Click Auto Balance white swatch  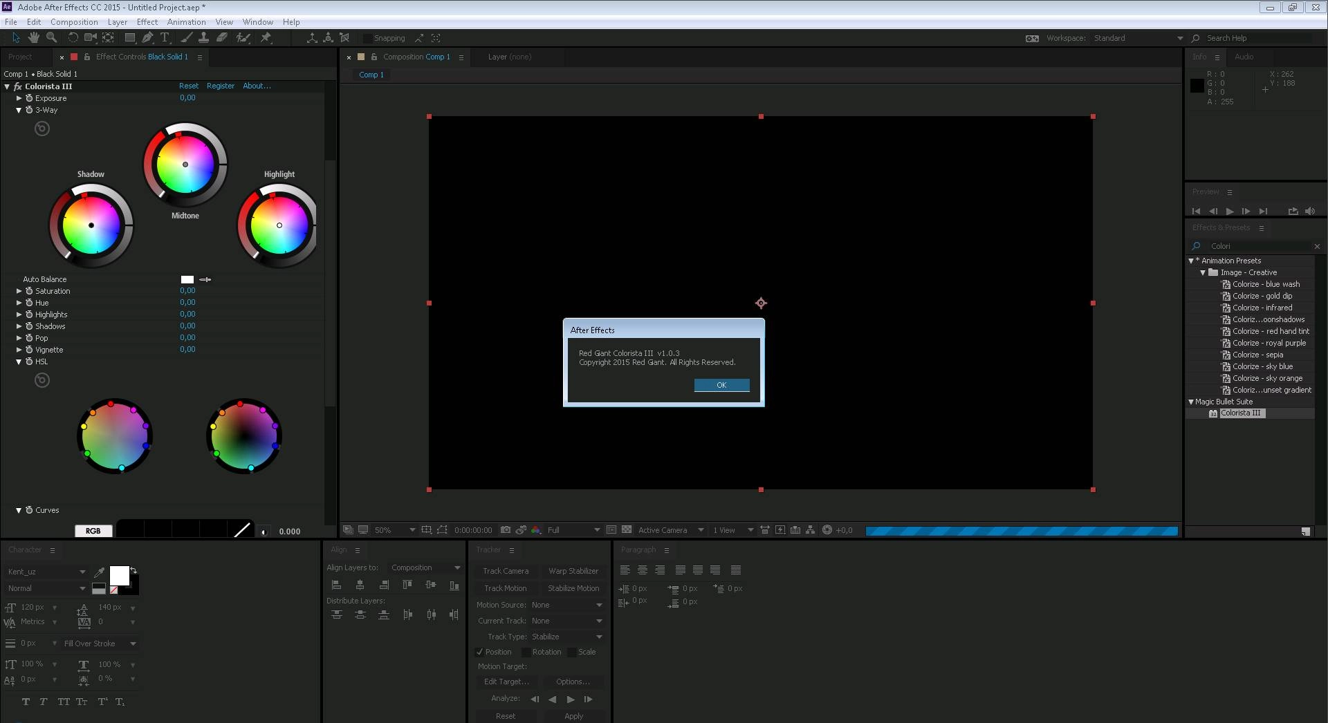pyautogui.click(x=187, y=279)
